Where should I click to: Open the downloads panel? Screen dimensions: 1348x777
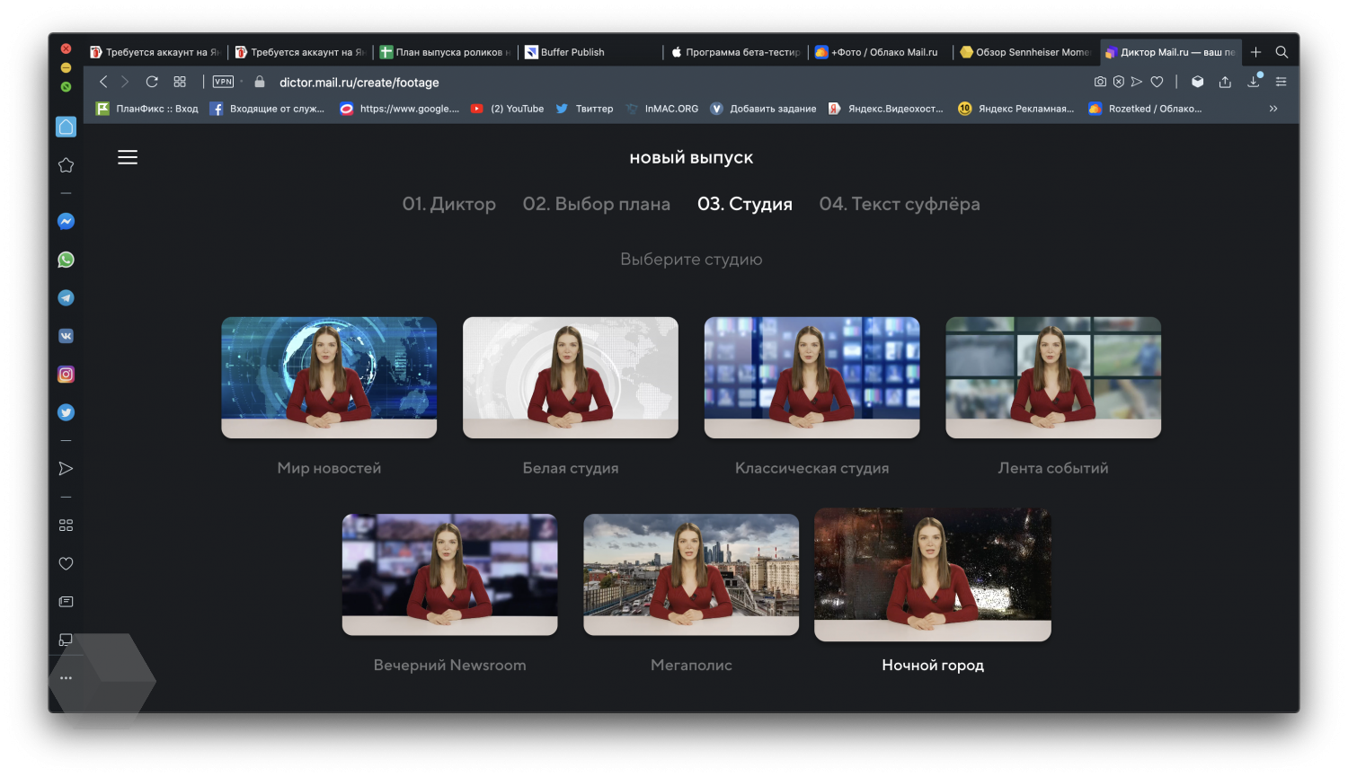pos(1254,82)
